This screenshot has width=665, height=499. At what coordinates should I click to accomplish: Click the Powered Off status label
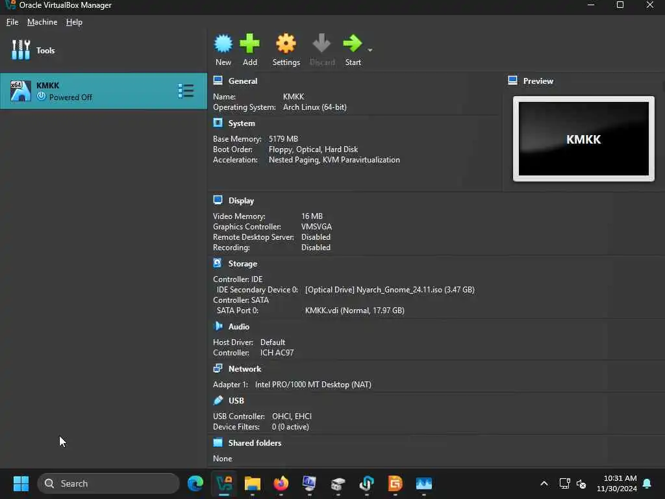pyautogui.click(x=70, y=97)
